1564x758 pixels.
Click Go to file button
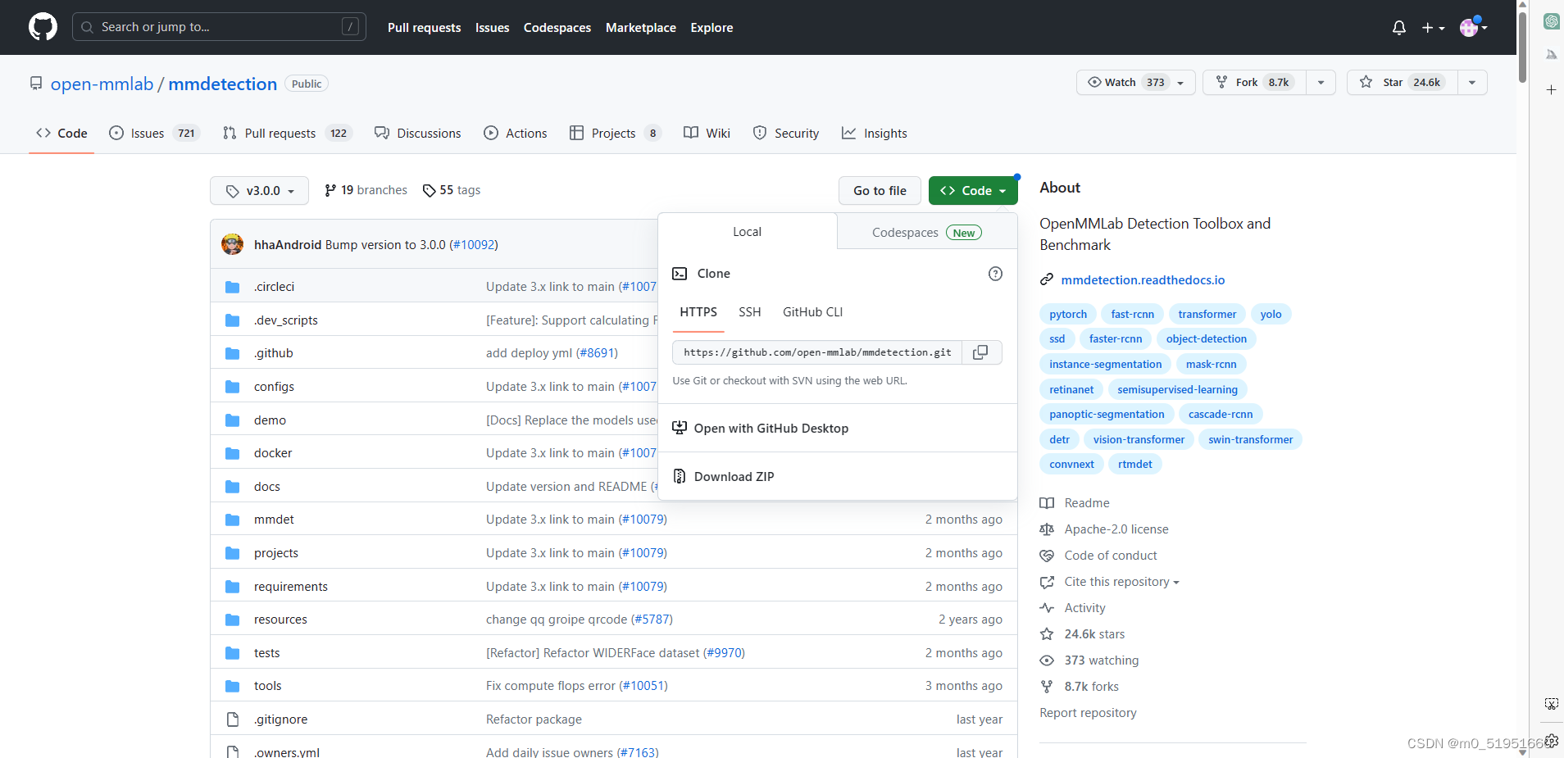pos(880,190)
